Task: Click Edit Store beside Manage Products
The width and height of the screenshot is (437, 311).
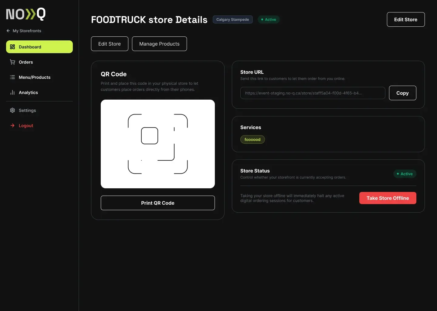Action: tap(110, 44)
